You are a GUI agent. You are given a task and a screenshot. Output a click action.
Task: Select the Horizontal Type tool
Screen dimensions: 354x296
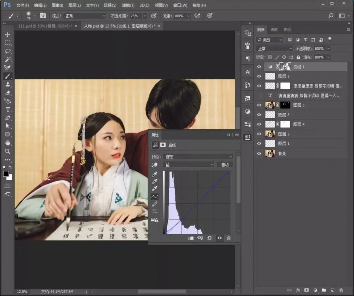(7, 110)
